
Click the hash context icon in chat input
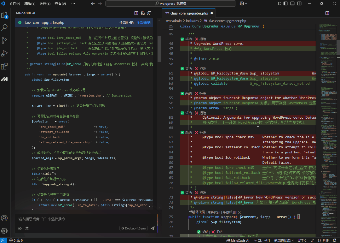pyautogui.click(x=27, y=228)
